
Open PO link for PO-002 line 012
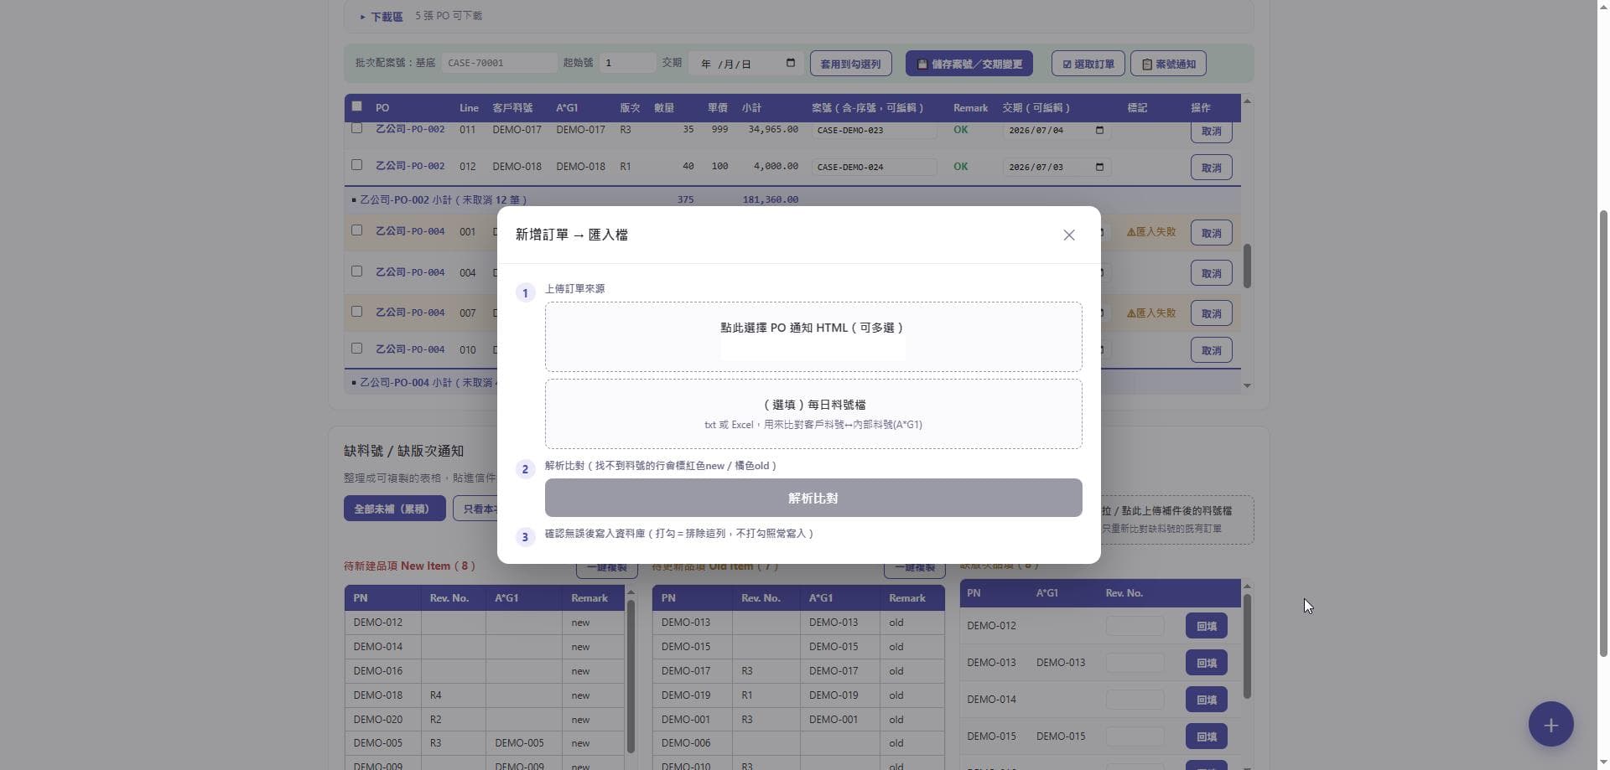tap(410, 166)
